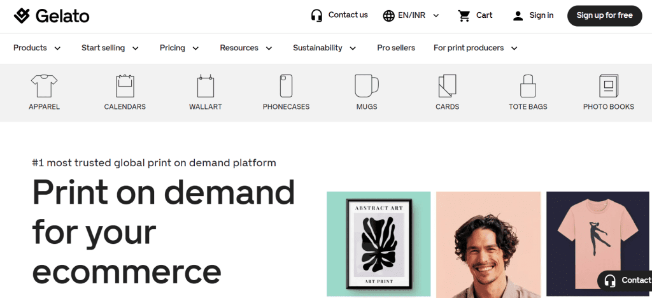Click the headset icon on floating Contact widget
This screenshot has height=298, width=652.
pos(610,281)
